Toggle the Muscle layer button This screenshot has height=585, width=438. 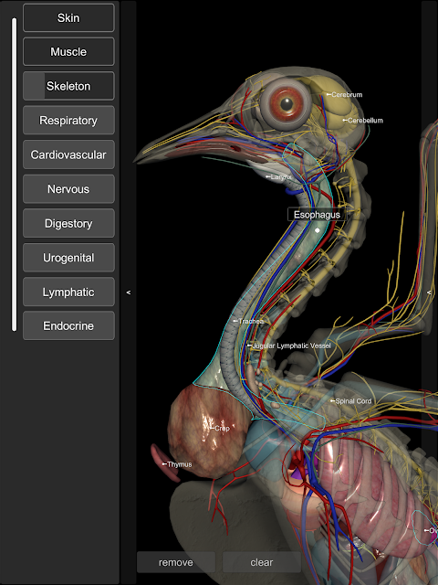pyautogui.click(x=68, y=51)
